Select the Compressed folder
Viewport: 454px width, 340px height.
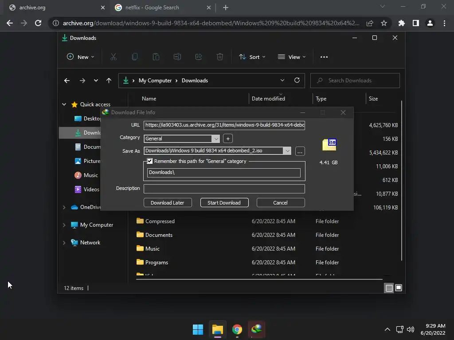[156, 221]
